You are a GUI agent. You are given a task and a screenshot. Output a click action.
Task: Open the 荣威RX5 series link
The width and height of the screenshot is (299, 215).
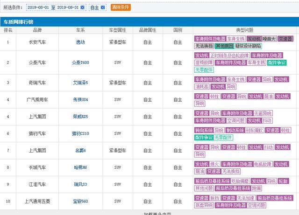[x=80, y=117]
